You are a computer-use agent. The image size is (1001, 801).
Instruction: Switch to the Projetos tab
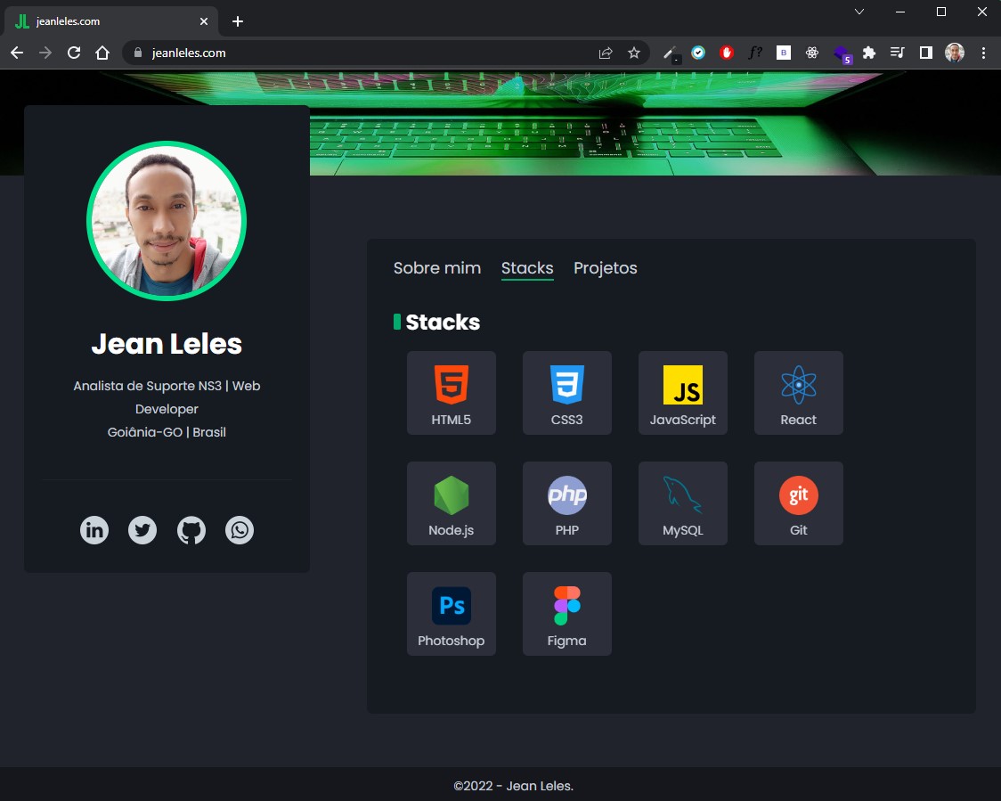[606, 268]
